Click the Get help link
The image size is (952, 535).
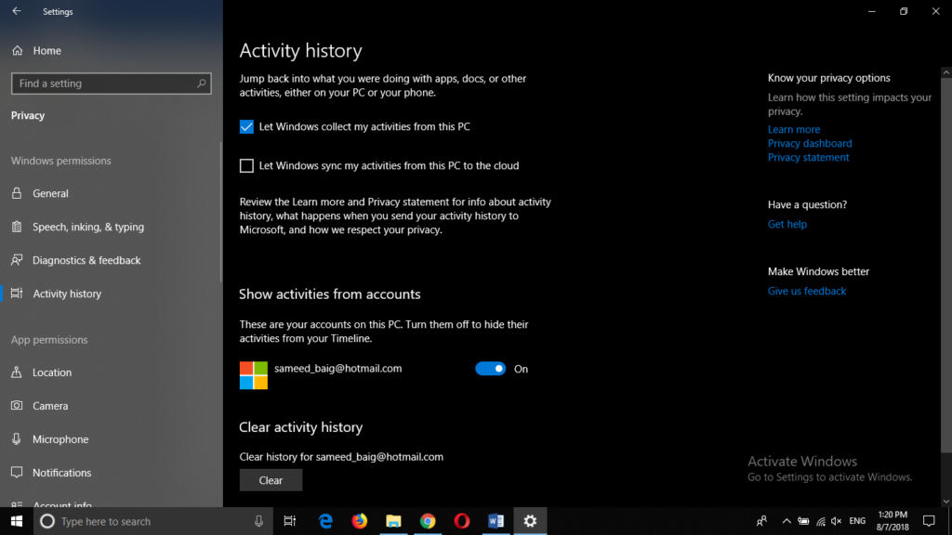(787, 224)
